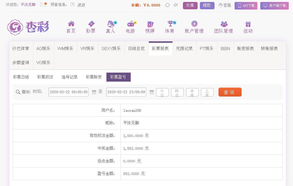This screenshot has width=293, height=186.
Task: Select the e-games (电游) gamepad icon
Action: (130, 24)
